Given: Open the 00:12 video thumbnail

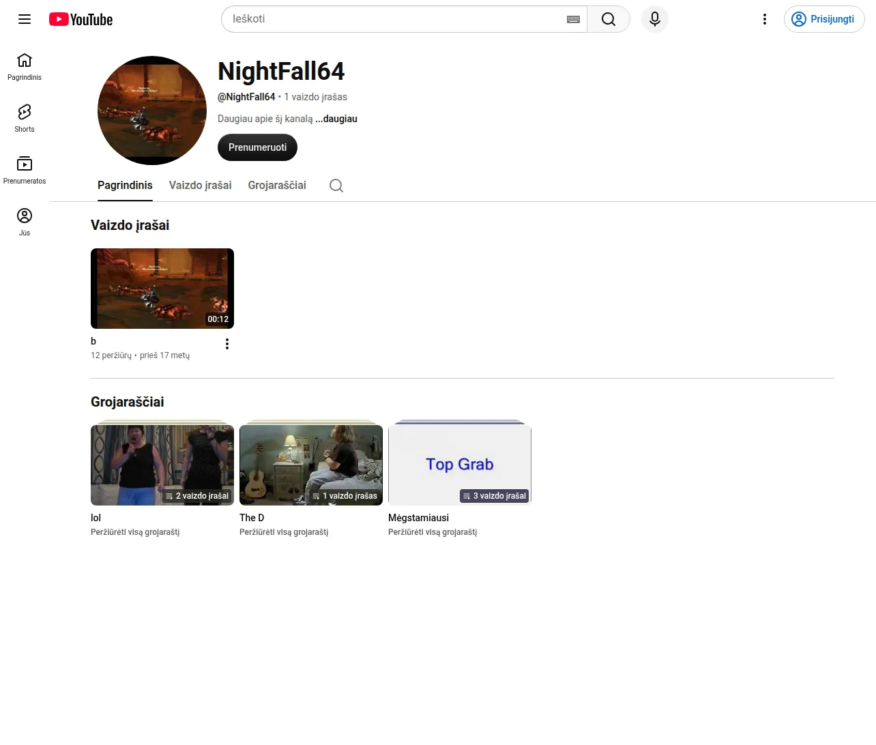Looking at the screenshot, I should click(162, 289).
